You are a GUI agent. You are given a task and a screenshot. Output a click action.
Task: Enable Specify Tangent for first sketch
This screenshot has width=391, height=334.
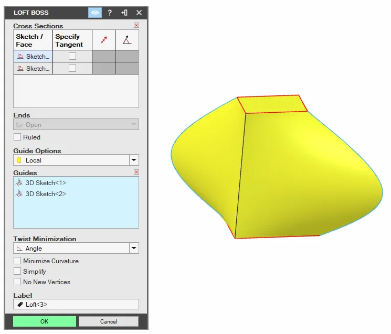tap(72, 56)
